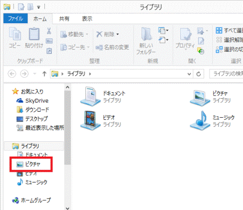
Task: Click the Refresh button
Action: (199, 74)
